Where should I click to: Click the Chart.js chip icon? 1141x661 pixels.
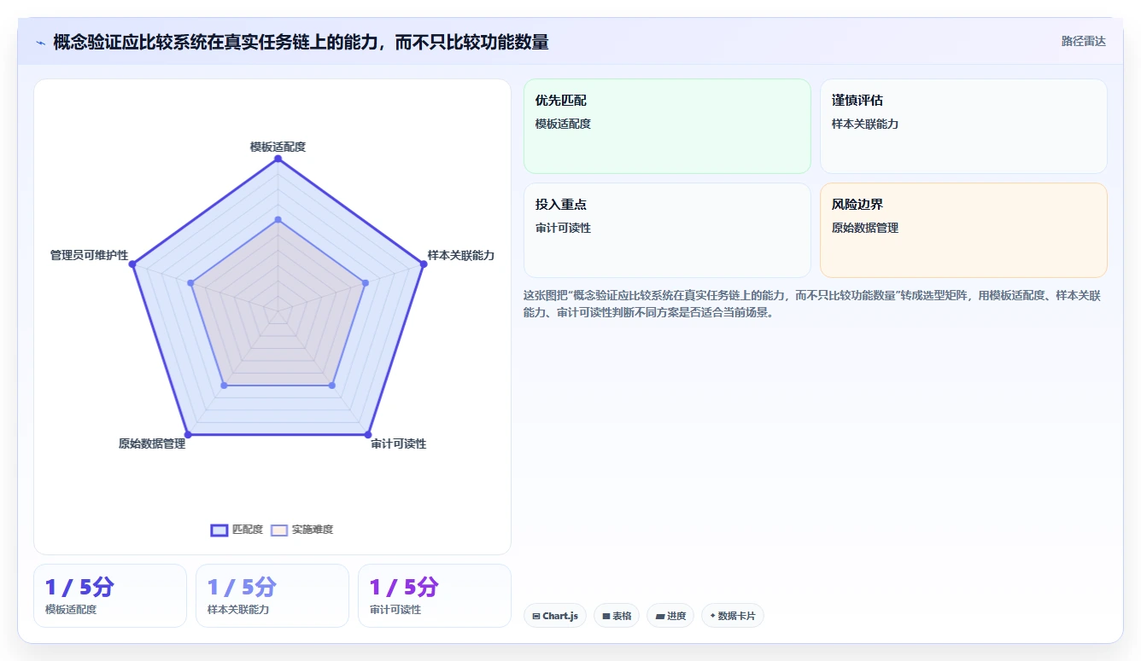(536, 616)
